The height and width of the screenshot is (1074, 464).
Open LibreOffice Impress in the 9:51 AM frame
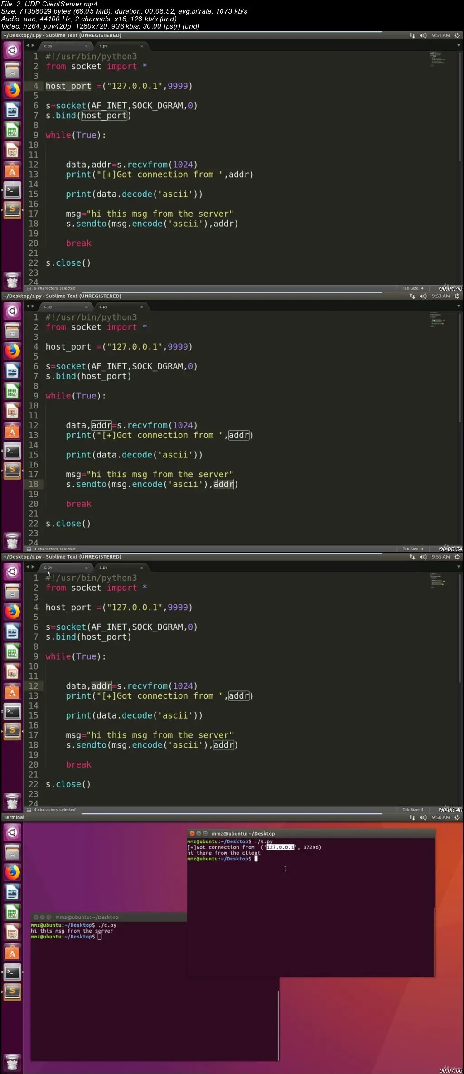tap(12, 151)
